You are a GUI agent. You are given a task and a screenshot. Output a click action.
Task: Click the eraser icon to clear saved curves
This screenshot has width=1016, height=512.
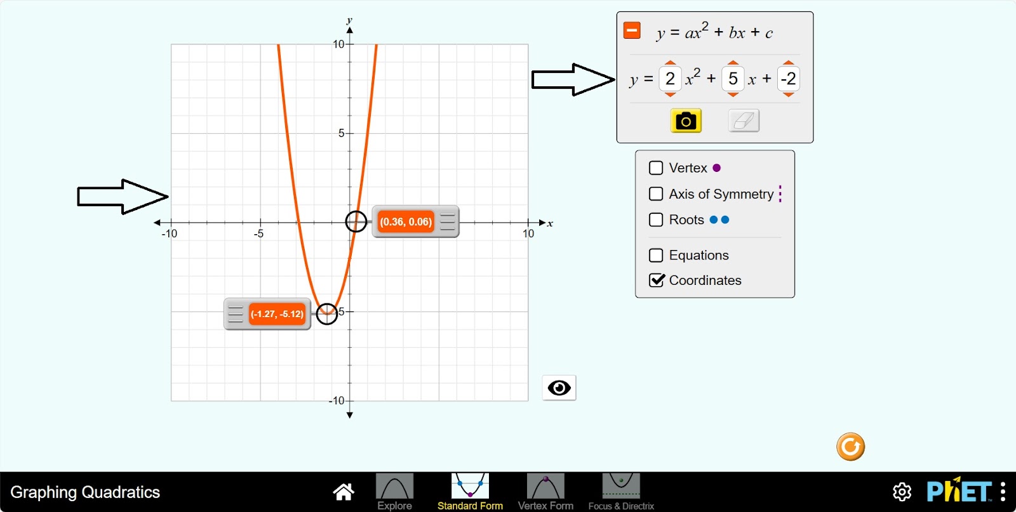tap(744, 121)
